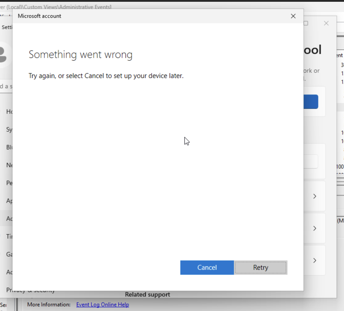Click Retry in the Microsoft account dialog
Viewport: 344px width, 311px height.
pos(261,267)
